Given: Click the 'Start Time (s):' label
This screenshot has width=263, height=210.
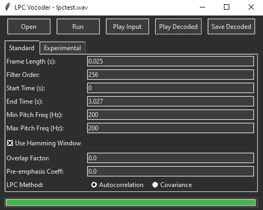Looking at the screenshot, I should (26, 88).
